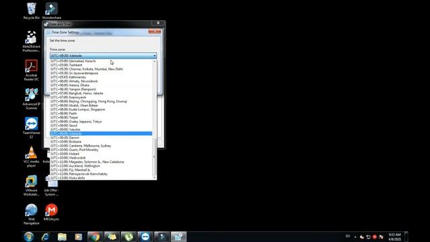
Task: Switch to uTorrent in the taskbar
Action: click(x=128, y=237)
